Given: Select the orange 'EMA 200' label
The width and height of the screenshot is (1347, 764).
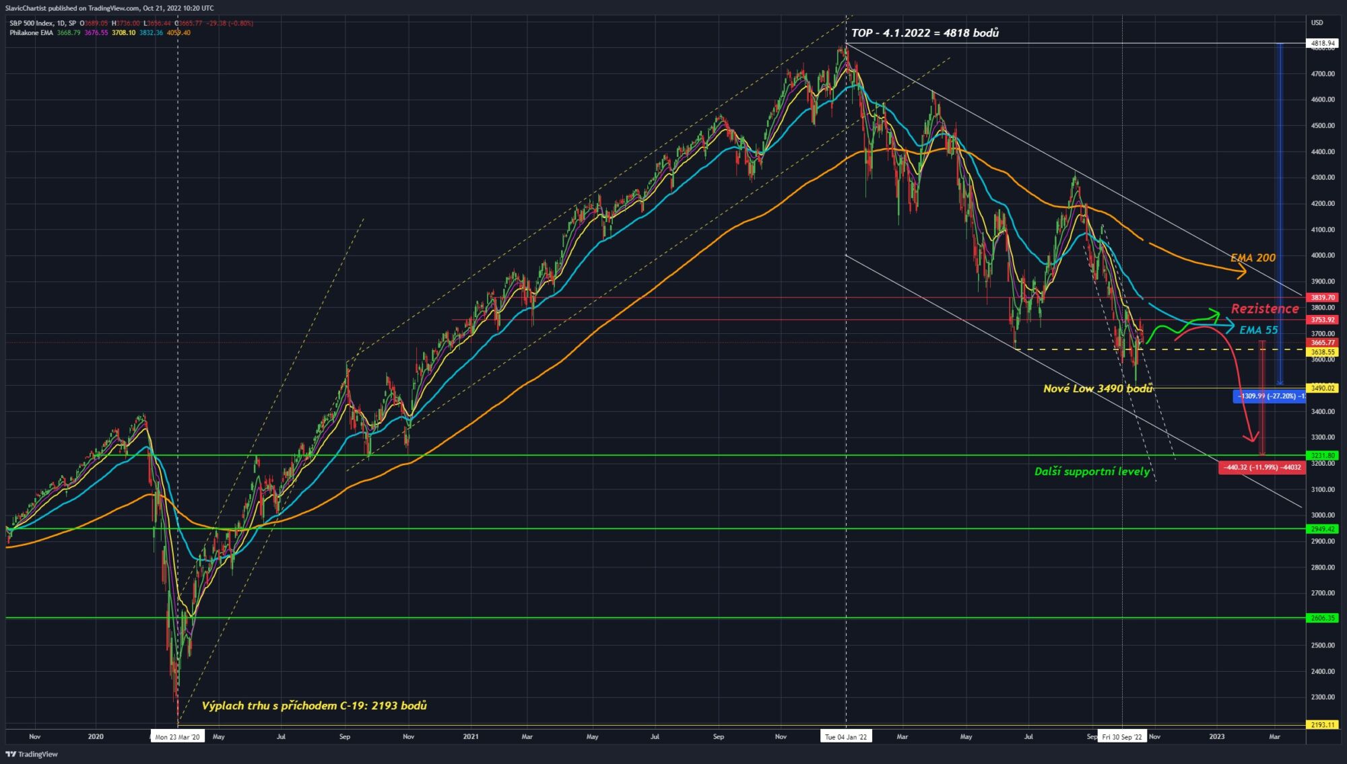Looking at the screenshot, I should coord(1253,257).
